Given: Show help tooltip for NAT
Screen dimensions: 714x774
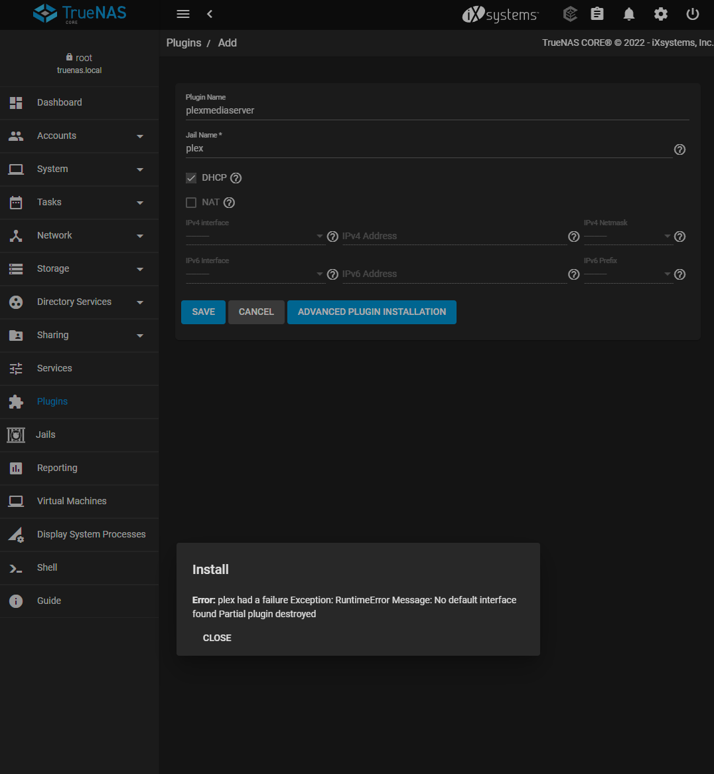Looking at the screenshot, I should (229, 203).
